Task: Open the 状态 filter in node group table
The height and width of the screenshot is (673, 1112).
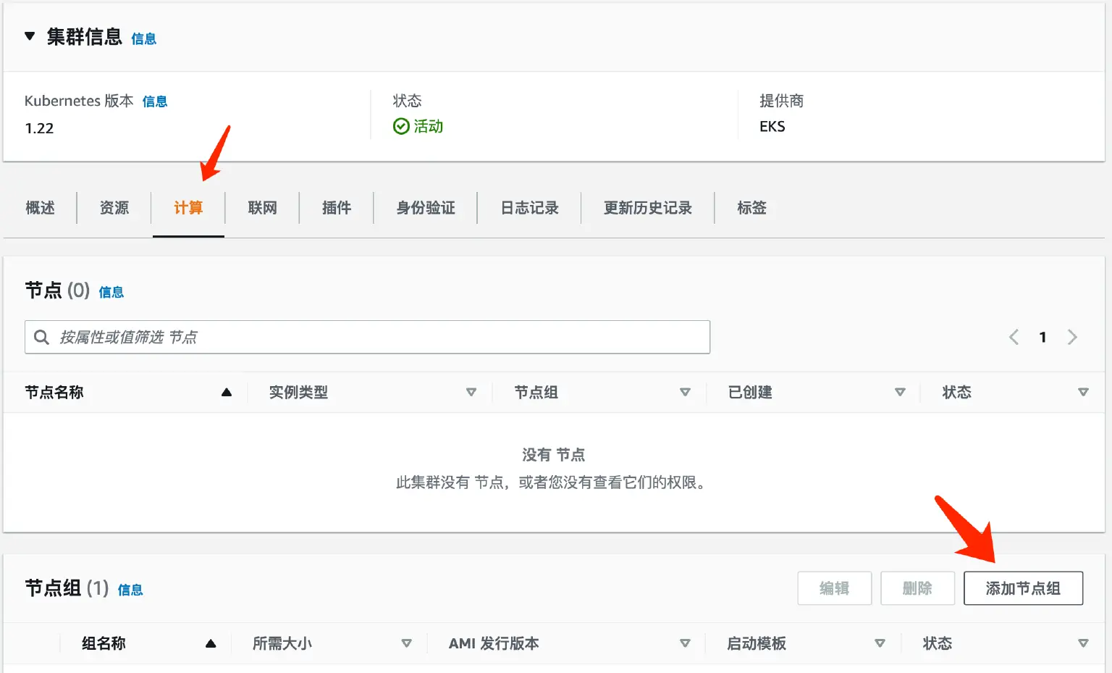Action: (x=1084, y=643)
